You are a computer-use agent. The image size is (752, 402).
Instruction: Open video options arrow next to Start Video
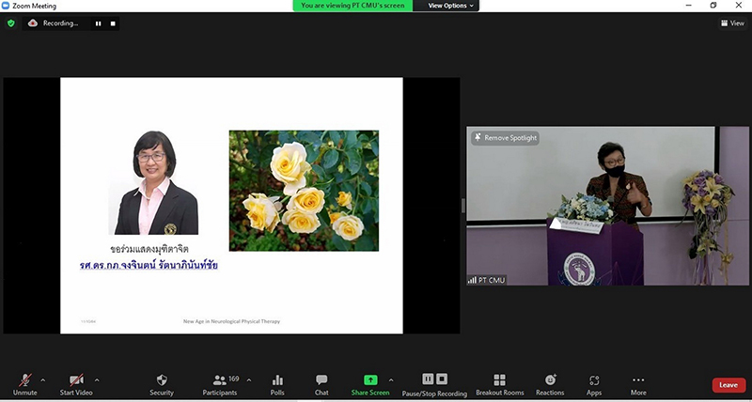[x=97, y=380]
